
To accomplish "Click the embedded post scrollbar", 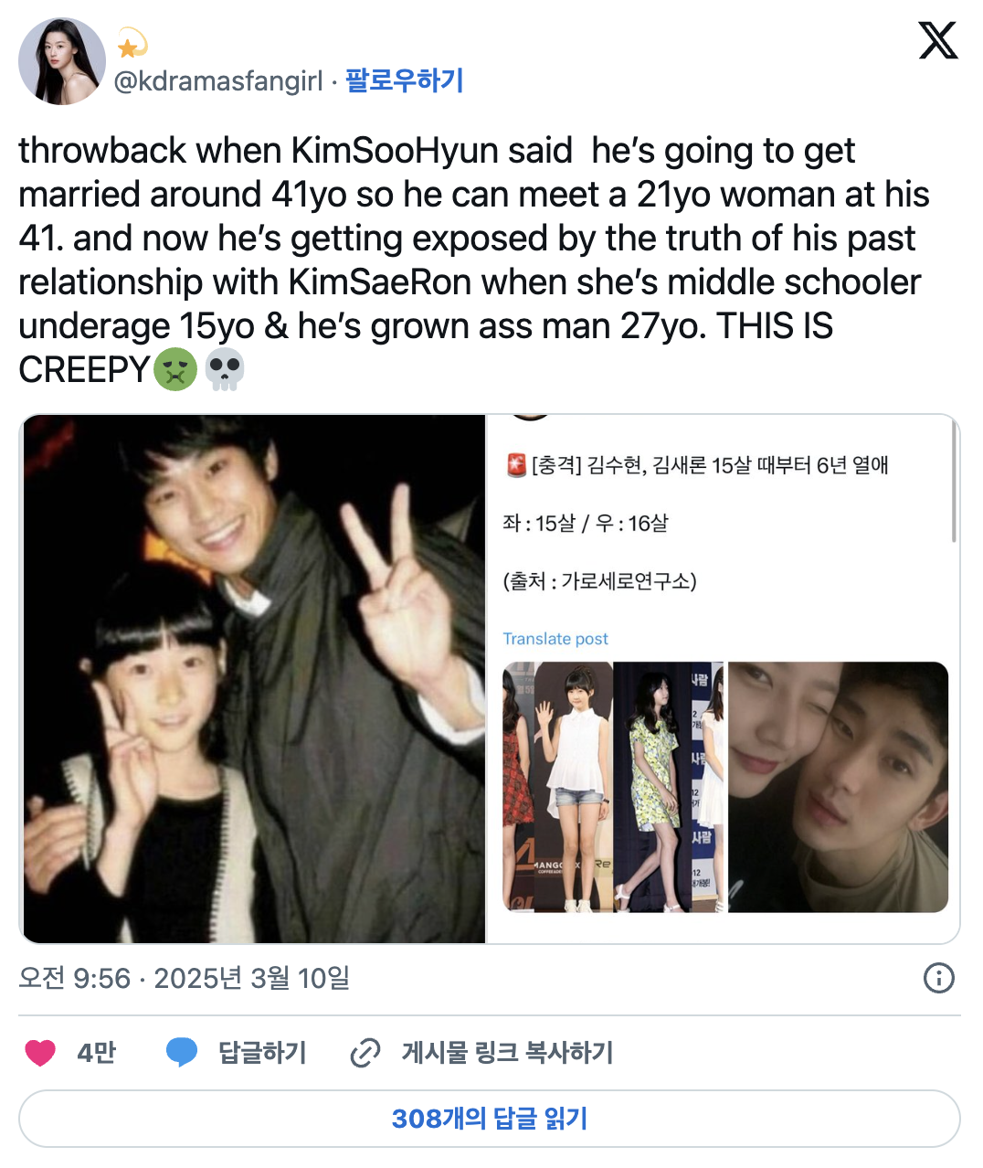I will 954,481.
